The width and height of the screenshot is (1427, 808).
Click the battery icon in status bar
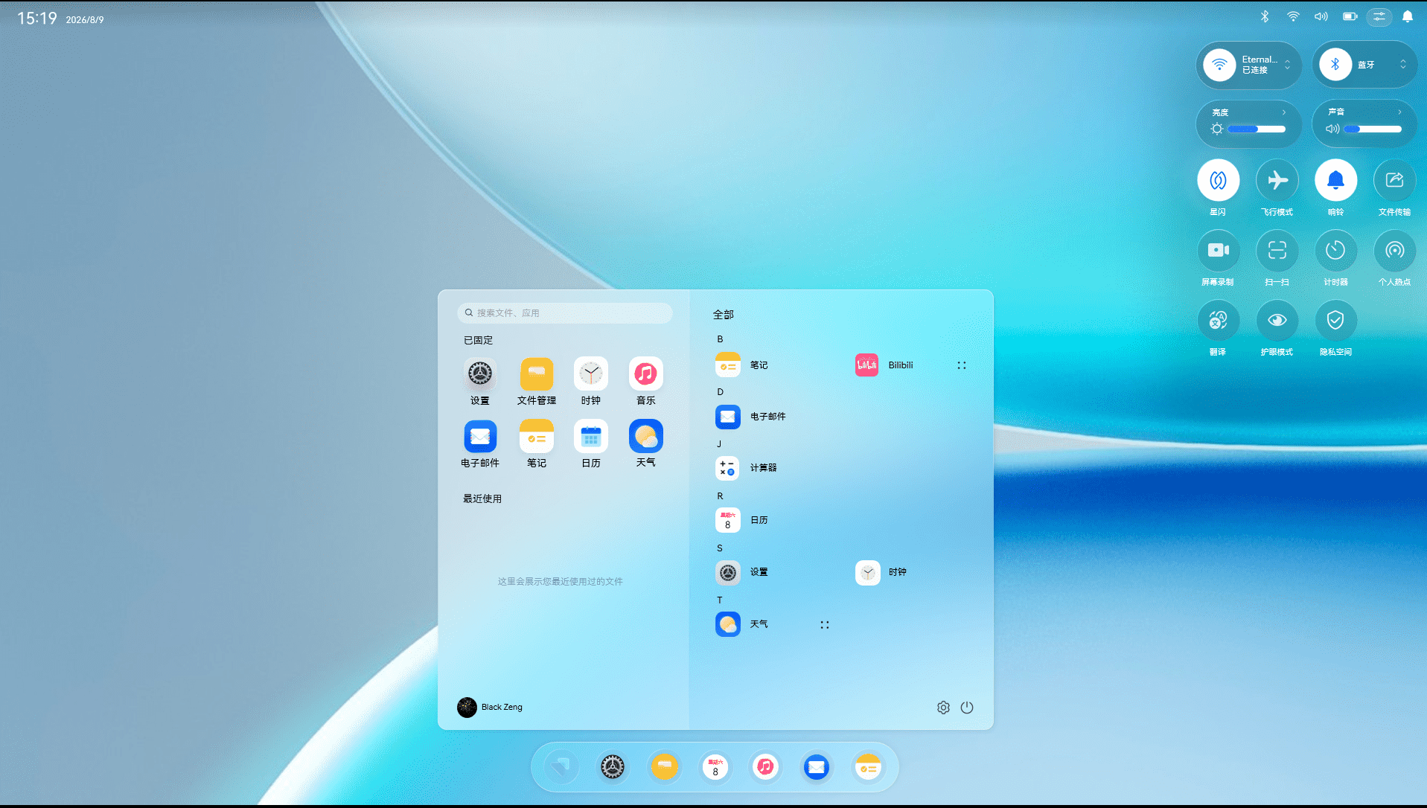(1350, 16)
